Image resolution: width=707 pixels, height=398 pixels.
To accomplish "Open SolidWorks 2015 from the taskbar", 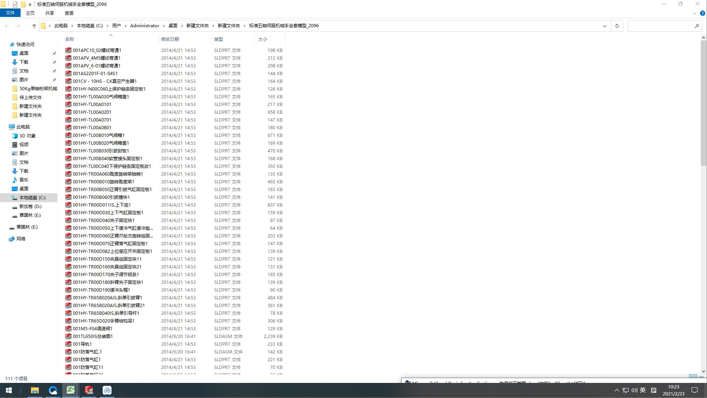I will pyautogui.click(x=89, y=390).
